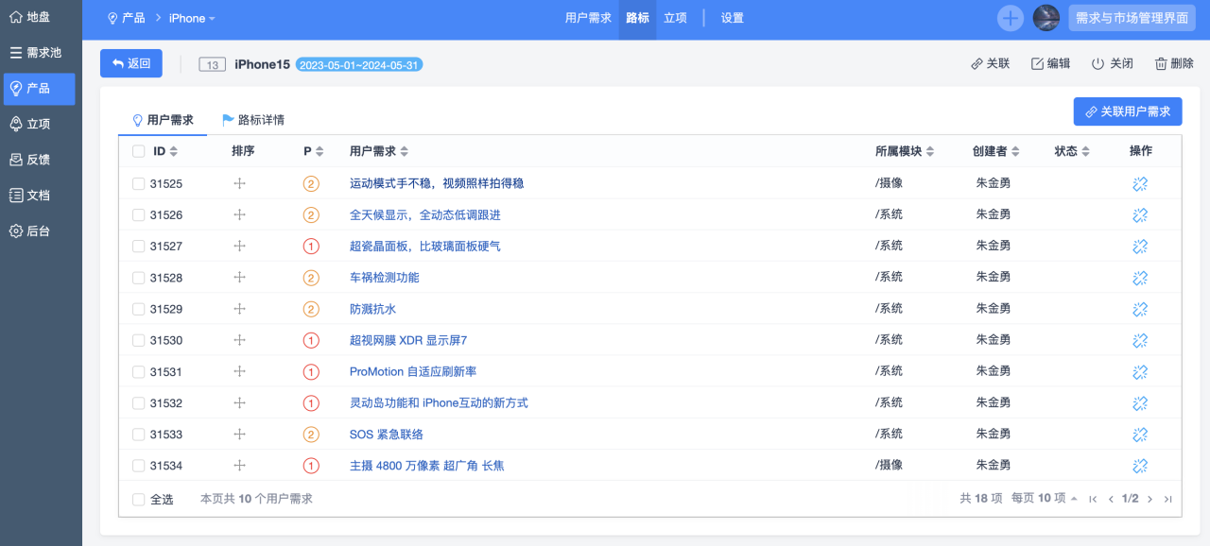This screenshot has width=1210, height=546.
Task: Open the user avatar in top bar
Action: [1046, 18]
